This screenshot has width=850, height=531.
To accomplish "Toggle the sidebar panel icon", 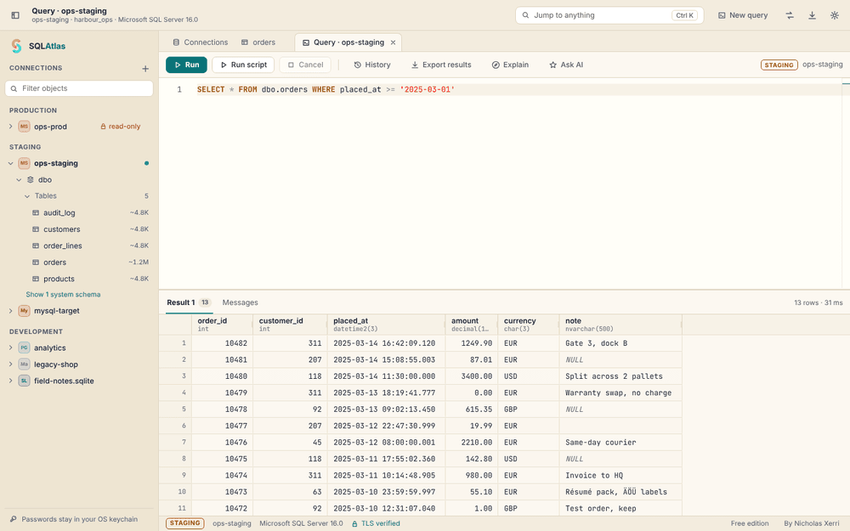I will [15, 15].
